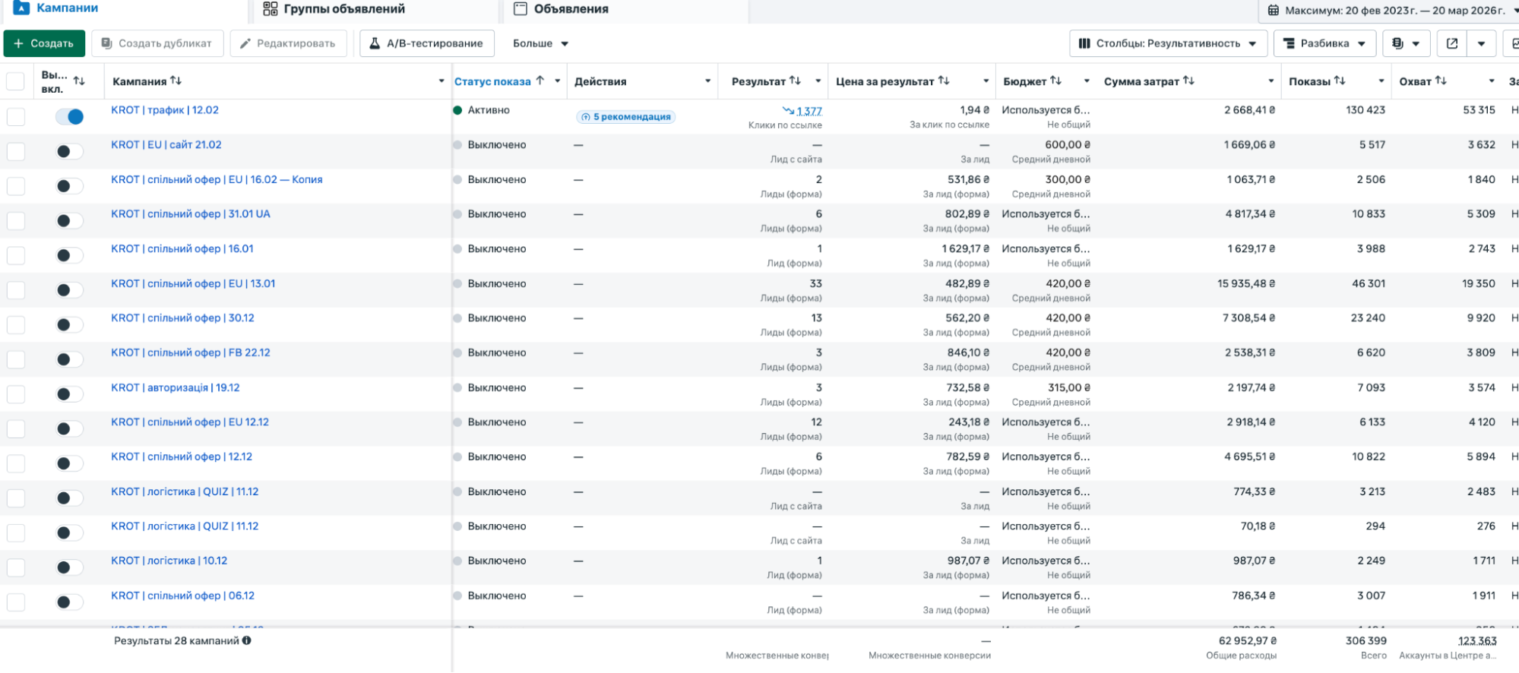Viewport: 1519px width, 673px height.
Task: Click the 123 363 total reach value
Action: 1477,640
